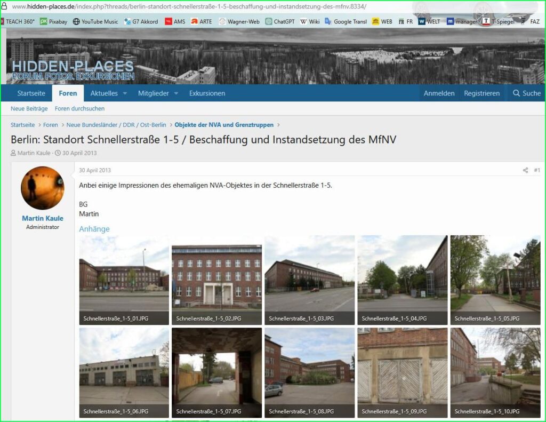Click Martin Kaule's avatar image
This screenshot has width=546, height=422.
42,188
